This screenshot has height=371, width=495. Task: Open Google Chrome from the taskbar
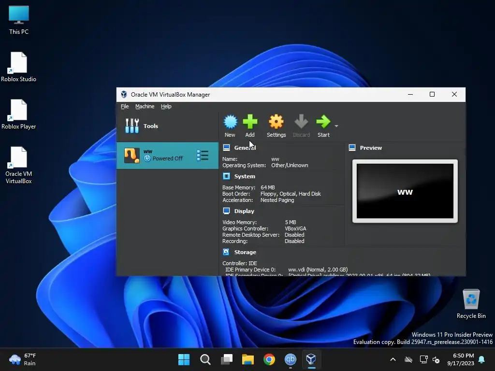(x=269, y=359)
